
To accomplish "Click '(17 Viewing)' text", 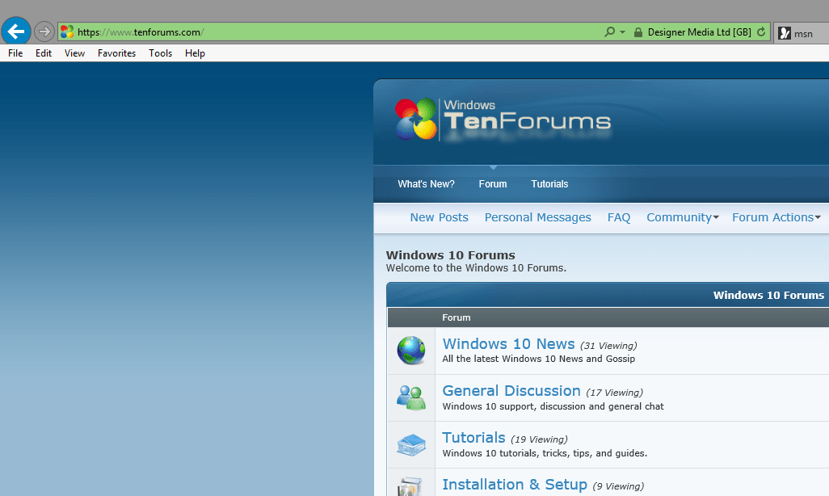I will (x=614, y=393).
